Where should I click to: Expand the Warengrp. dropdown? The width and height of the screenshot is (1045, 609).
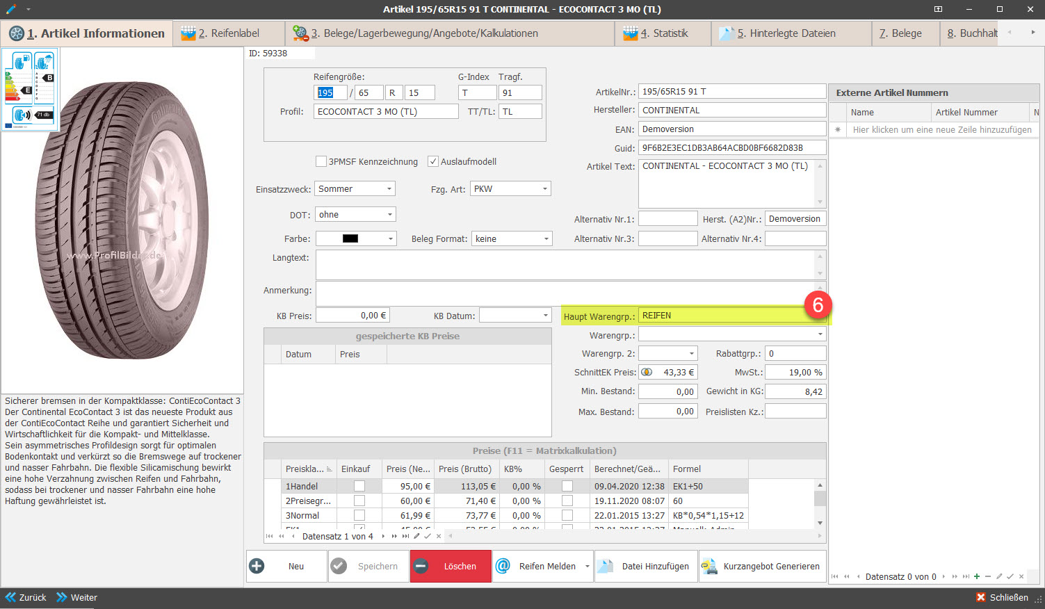click(x=820, y=334)
